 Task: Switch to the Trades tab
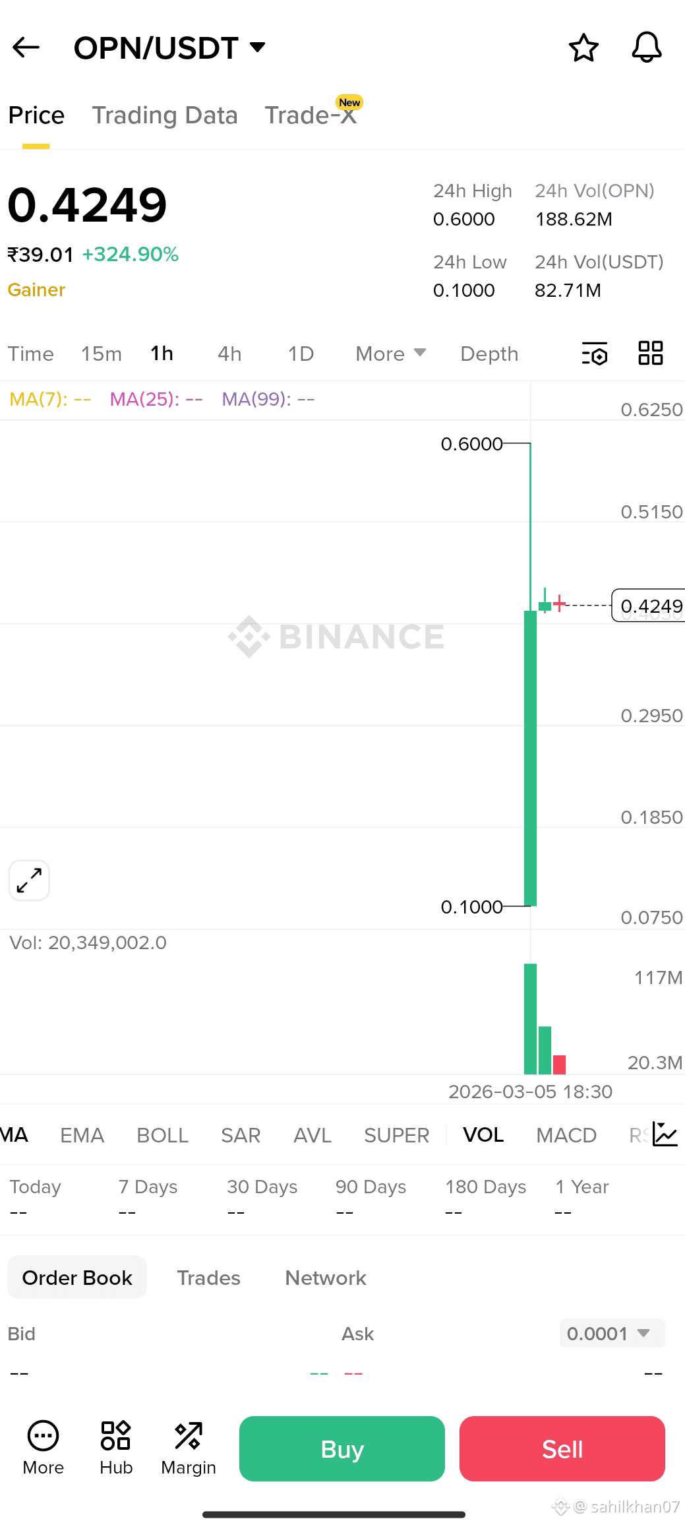(208, 1278)
